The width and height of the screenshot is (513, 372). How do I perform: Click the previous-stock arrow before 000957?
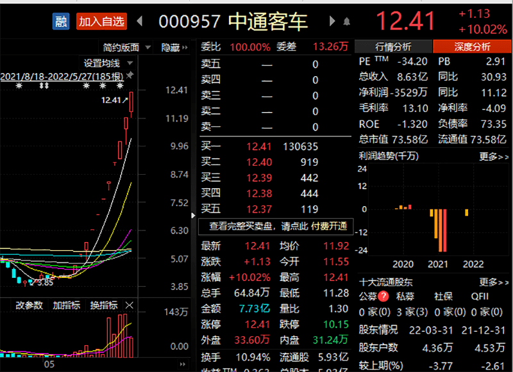tap(139, 21)
